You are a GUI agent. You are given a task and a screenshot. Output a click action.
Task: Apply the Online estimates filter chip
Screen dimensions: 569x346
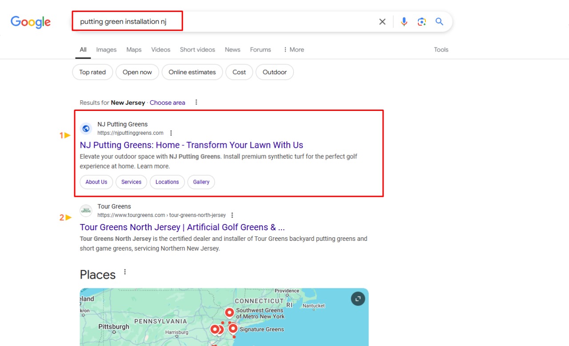pyautogui.click(x=192, y=72)
